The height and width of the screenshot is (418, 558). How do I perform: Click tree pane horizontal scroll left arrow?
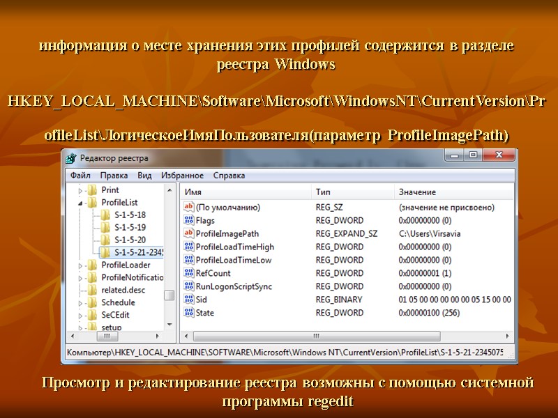tap(73, 336)
